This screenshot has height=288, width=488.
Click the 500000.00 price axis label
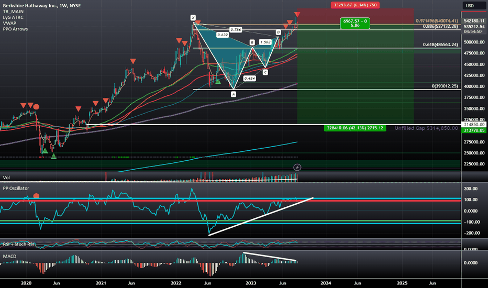[x=474, y=42]
